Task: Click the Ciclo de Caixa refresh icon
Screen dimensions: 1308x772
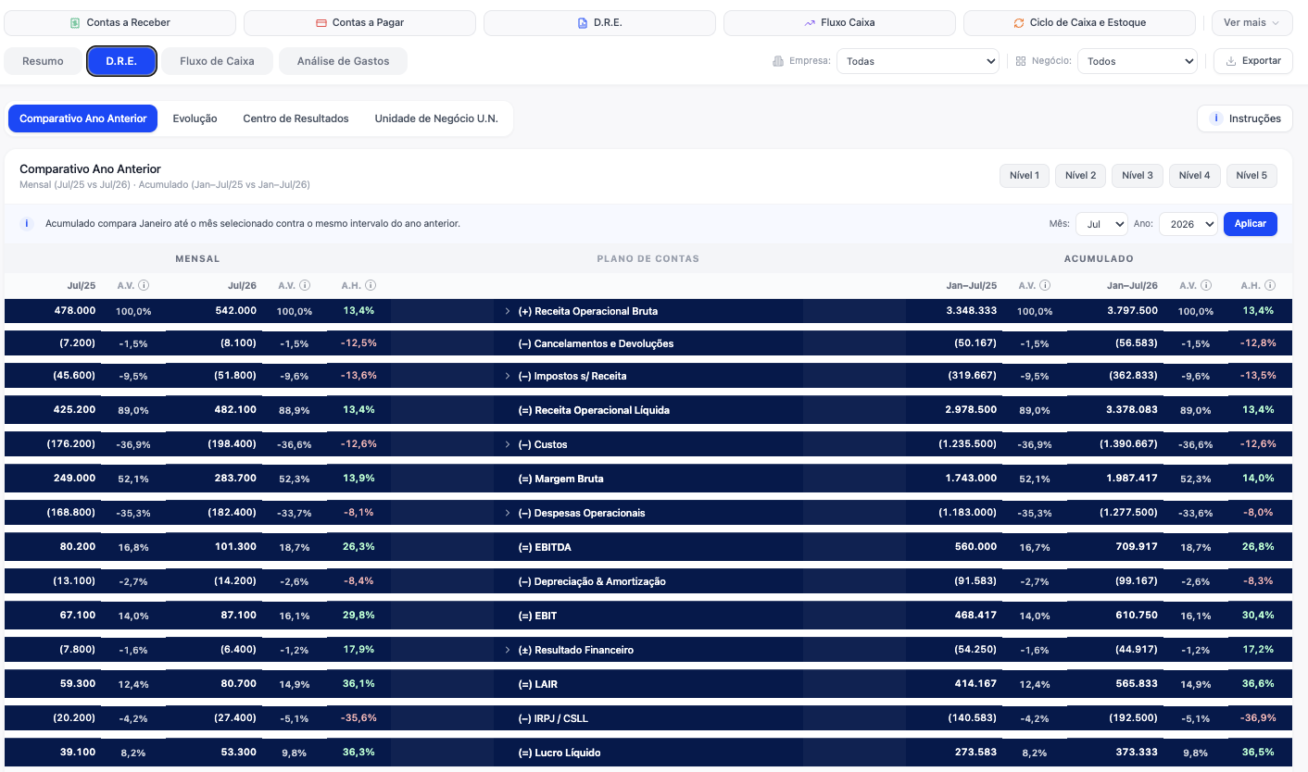Action: pyautogui.click(x=1019, y=22)
